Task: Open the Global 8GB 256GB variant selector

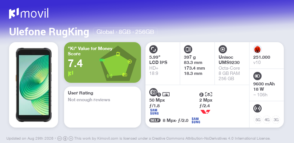Action: [125, 32]
